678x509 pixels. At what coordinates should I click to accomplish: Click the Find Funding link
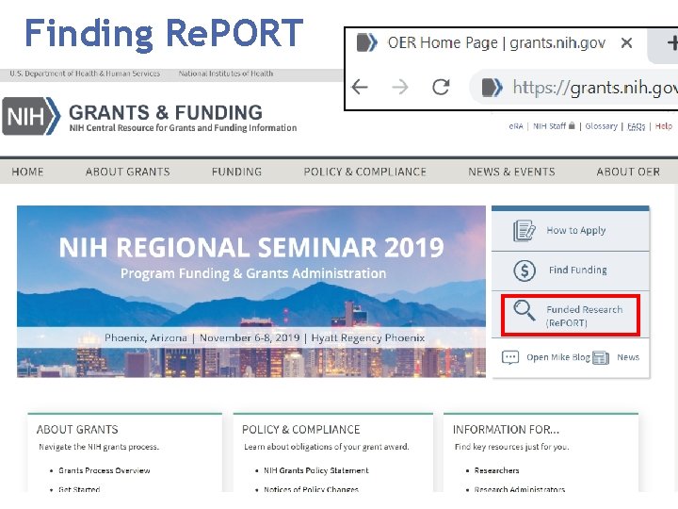577,271
